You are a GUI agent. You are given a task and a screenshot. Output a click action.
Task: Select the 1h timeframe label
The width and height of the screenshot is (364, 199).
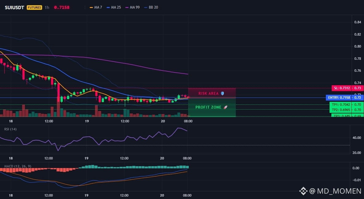47,7
